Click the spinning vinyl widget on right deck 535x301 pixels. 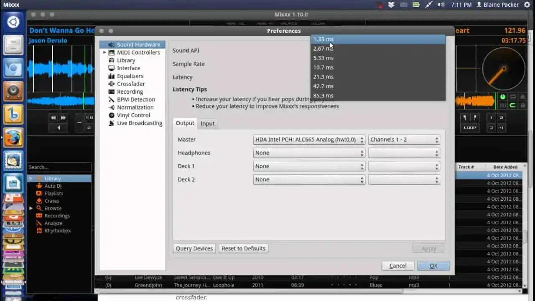[504, 68]
